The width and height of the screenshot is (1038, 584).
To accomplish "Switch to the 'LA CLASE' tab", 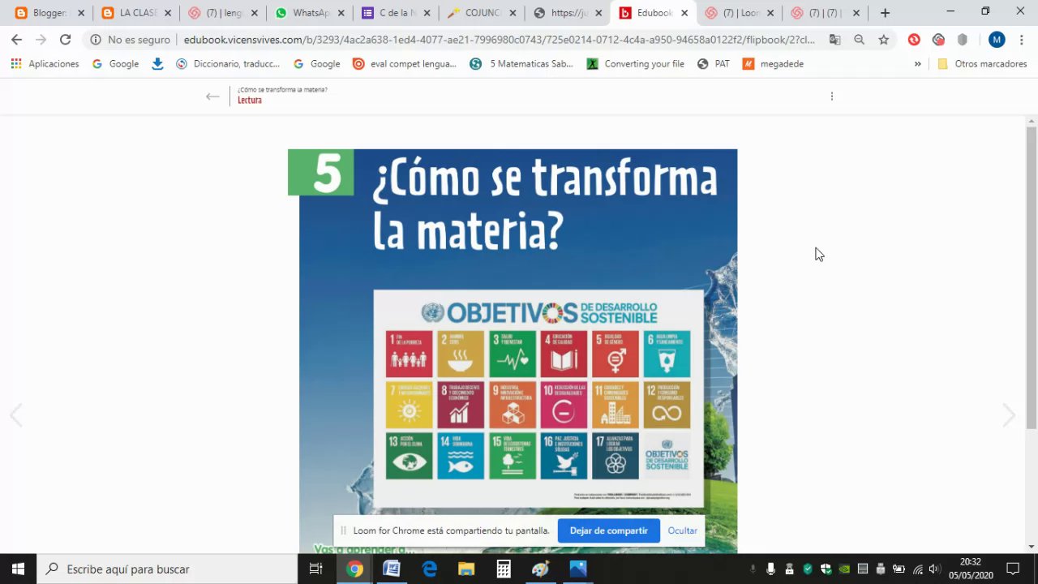I will [x=135, y=13].
